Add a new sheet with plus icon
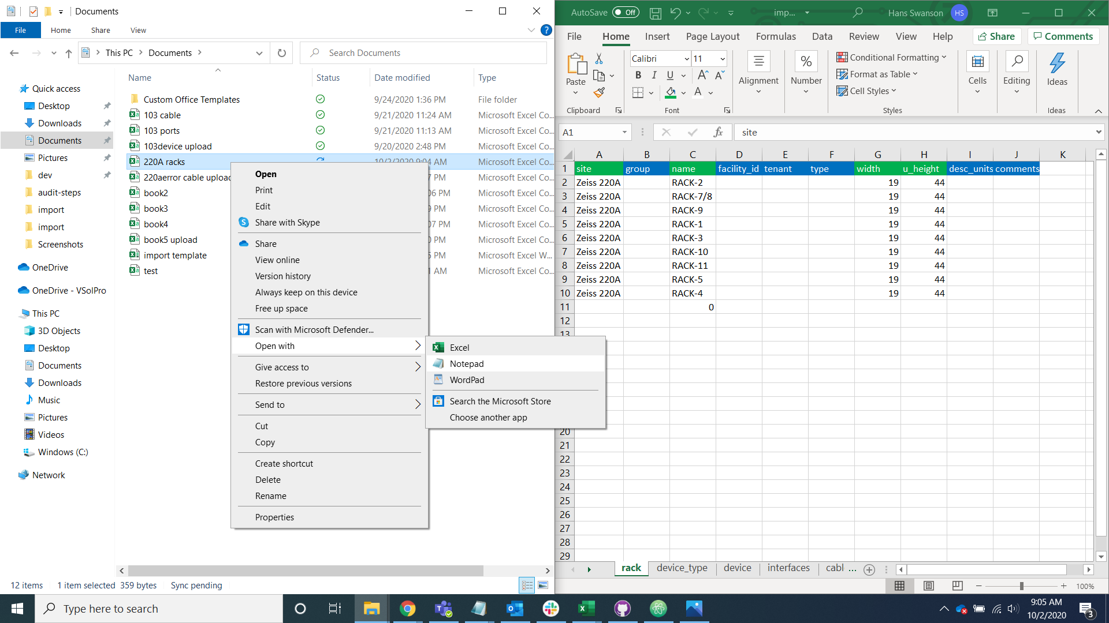1109x623 pixels. [869, 569]
